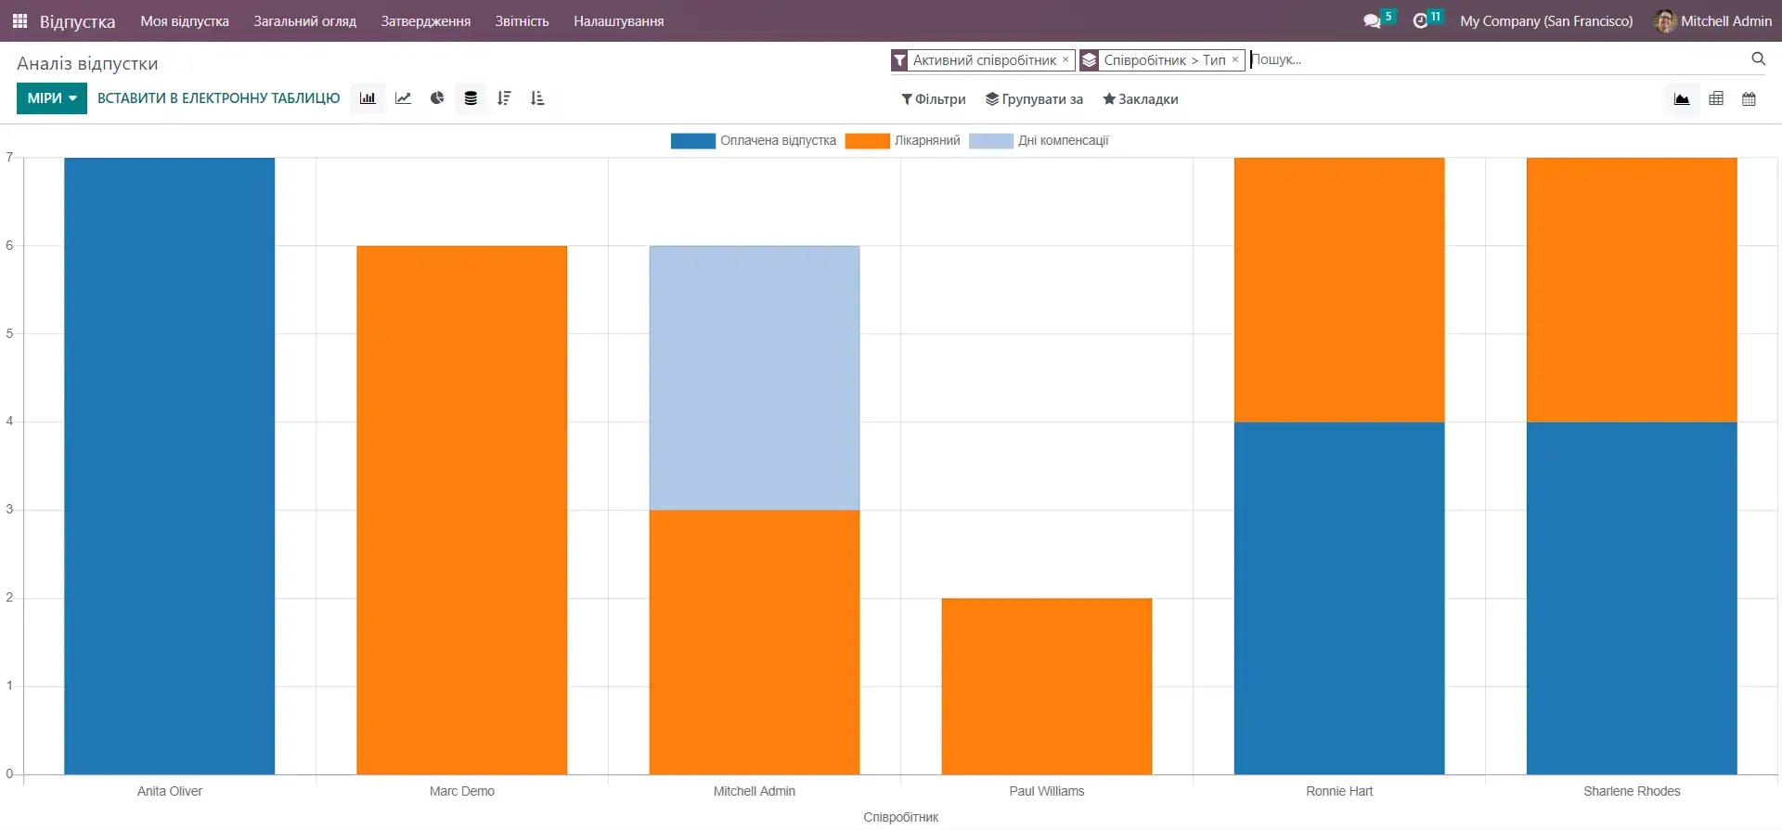Sort chart in descending order
This screenshot has width=1782, height=830.
[x=504, y=98]
